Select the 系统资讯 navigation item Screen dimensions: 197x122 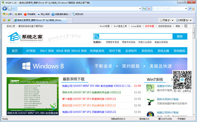click(x=147, y=51)
